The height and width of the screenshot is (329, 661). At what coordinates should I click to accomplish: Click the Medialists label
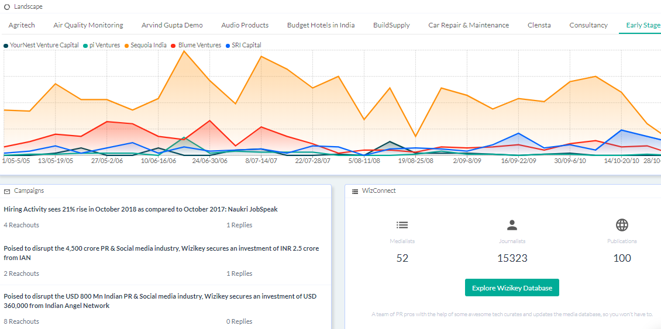click(402, 241)
